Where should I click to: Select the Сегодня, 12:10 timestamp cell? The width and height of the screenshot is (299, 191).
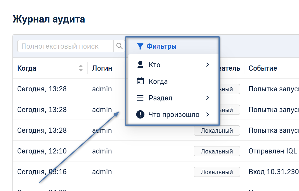[42, 151]
